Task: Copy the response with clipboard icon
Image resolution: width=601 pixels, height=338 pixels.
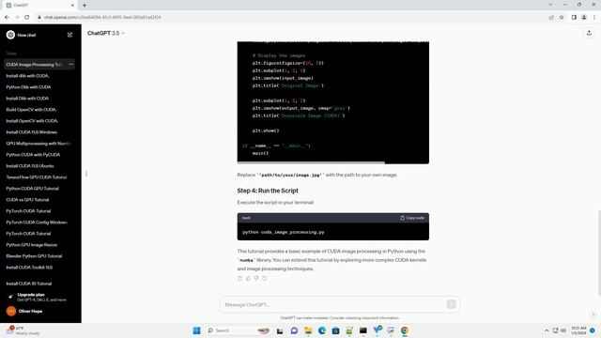Action: pyautogui.click(x=240, y=278)
